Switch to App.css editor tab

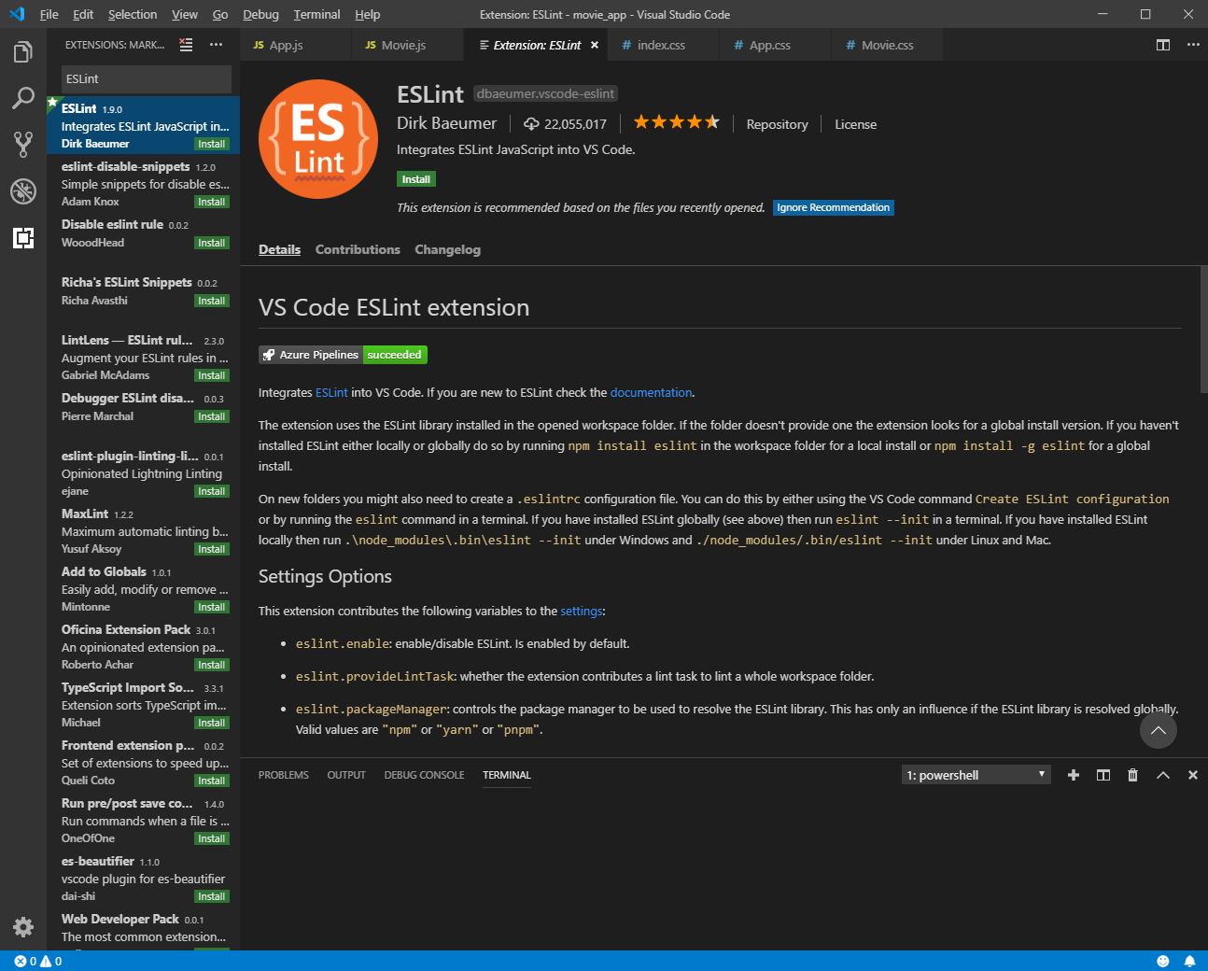pyautogui.click(x=775, y=45)
